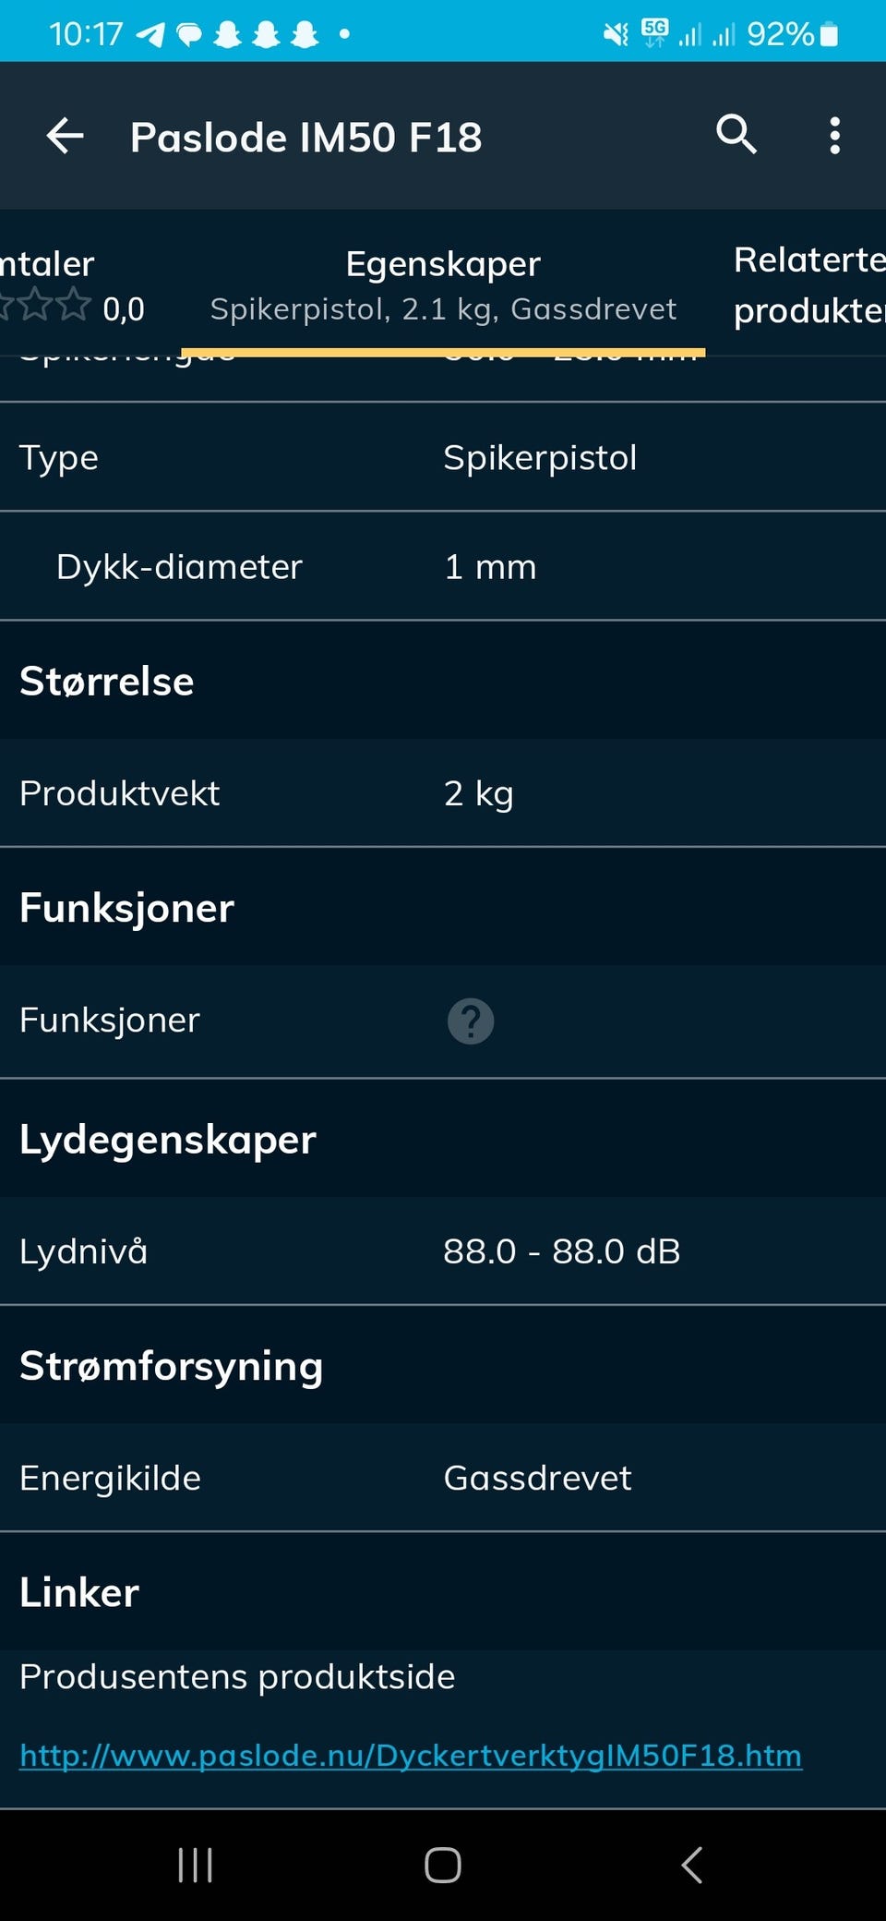Open the reviews tab with star rating
The width and height of the screenshot is (886, 1921).
click(x=65, y=286)
